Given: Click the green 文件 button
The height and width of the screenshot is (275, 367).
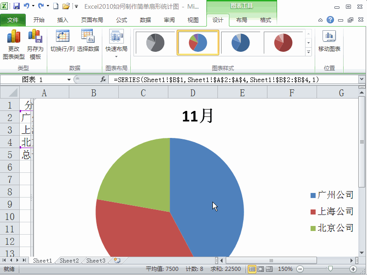Looking at the screenshot, I should pyautogui.click(x=14, y=20).
